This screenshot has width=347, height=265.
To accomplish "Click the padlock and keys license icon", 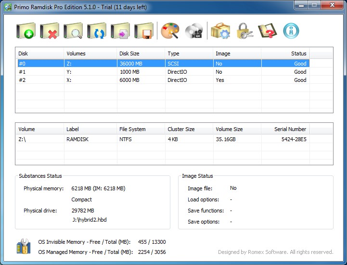I will 244,31.
